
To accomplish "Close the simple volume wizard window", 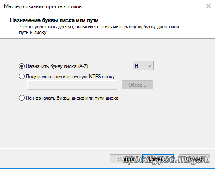I will tap(209, 6).
